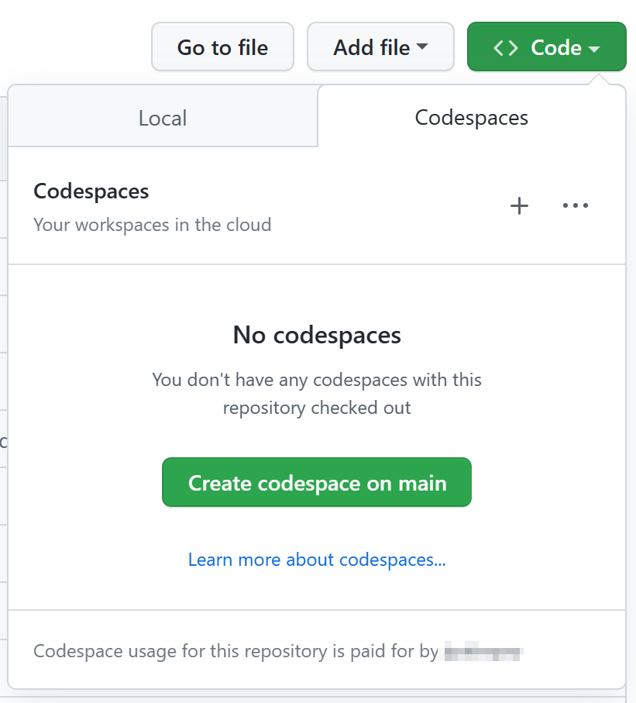Click the Codespaces panel heading
The width and height of the screenshot is (636, 703).
[x=91, y=192]
